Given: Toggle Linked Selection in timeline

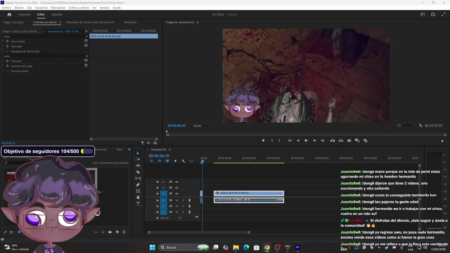Looking at the screenshot, I should pos(167,161).
